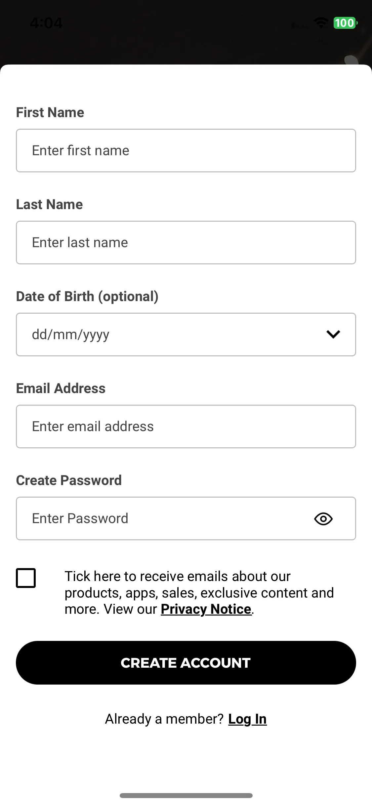Select the Enter email address field
The width and height of the screenshot is (372, 806).
click(186, 426)
